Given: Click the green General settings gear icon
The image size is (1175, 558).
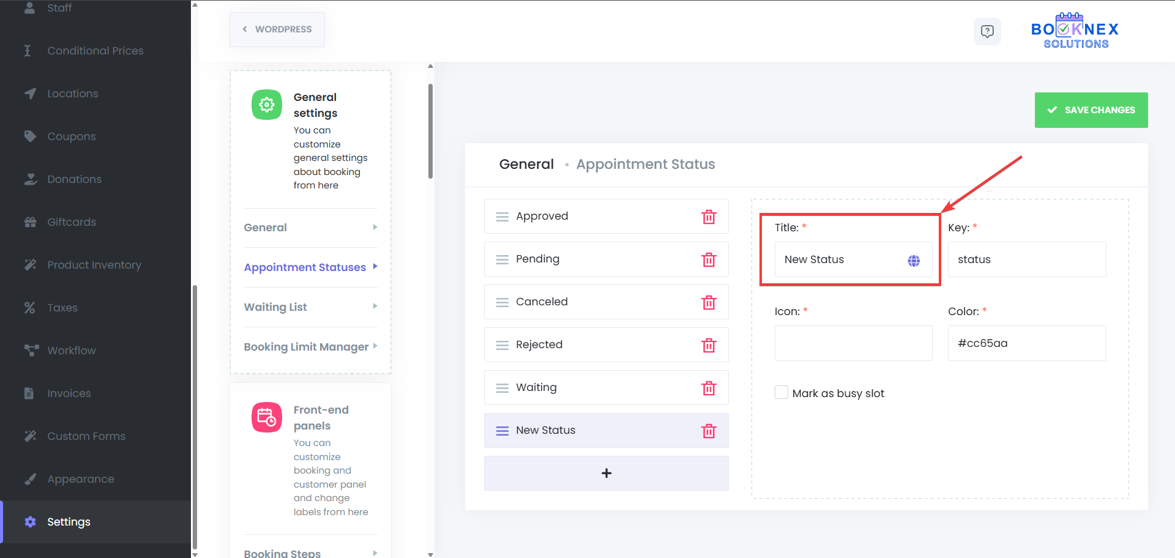Looking at the screenshot, I should click(x=267, y=105).
